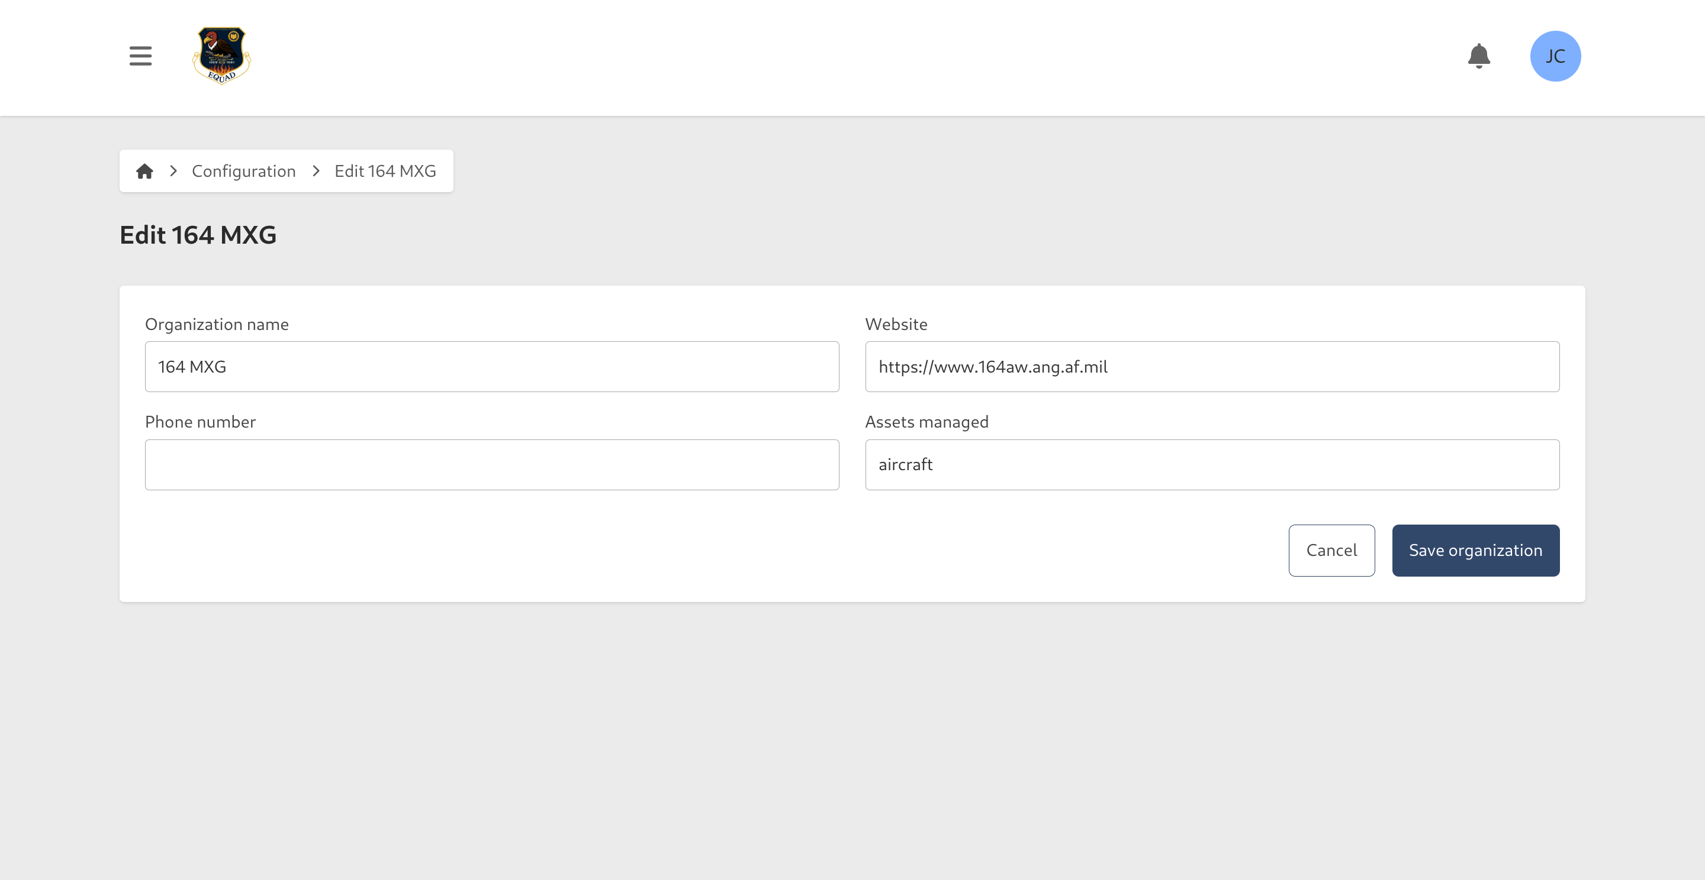Focus the empty Phone number field
Image resolution: width=1705 pixels, height=880 pixels.
tap(491, 464)
